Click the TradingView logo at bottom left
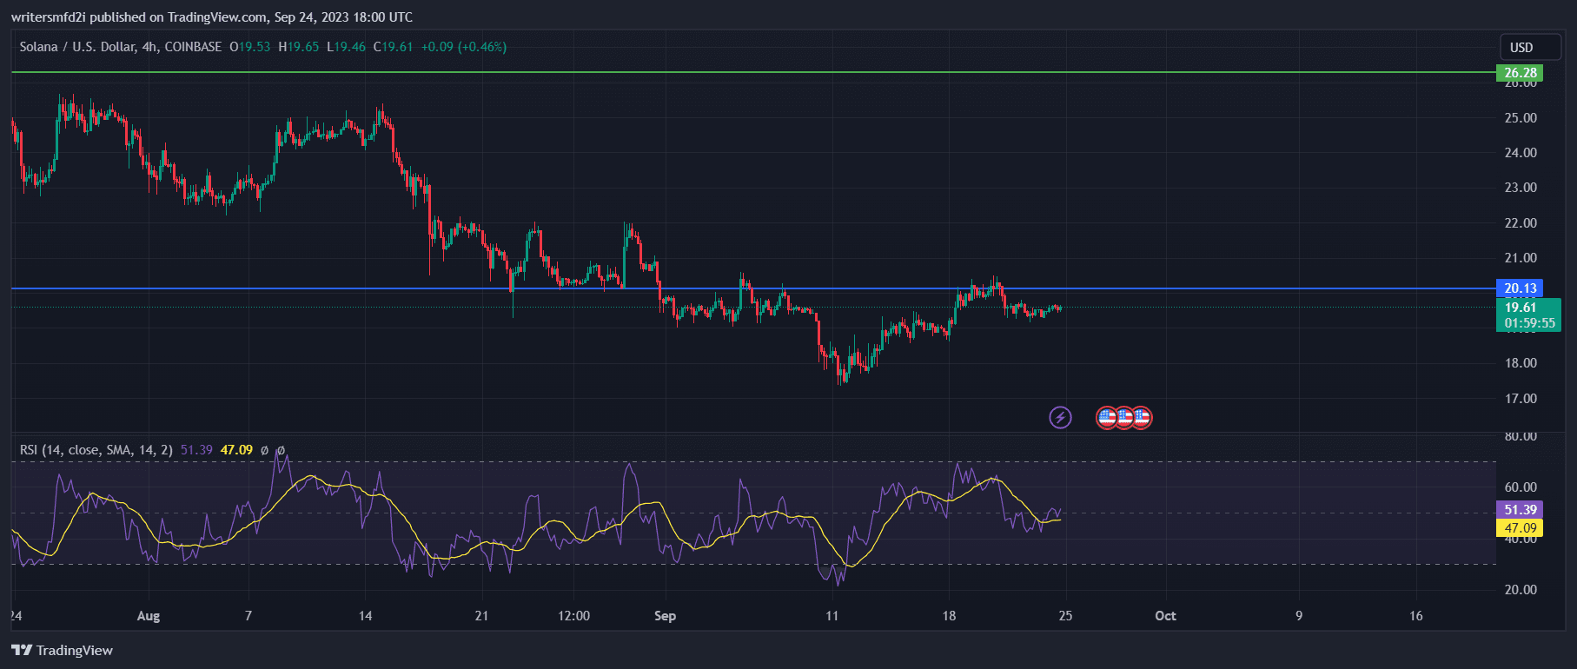Viewport: 1577px width, 669px height. 63,650
